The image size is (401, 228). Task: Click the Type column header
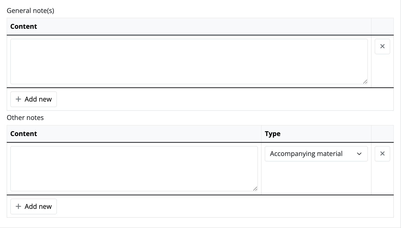(273, 134)
